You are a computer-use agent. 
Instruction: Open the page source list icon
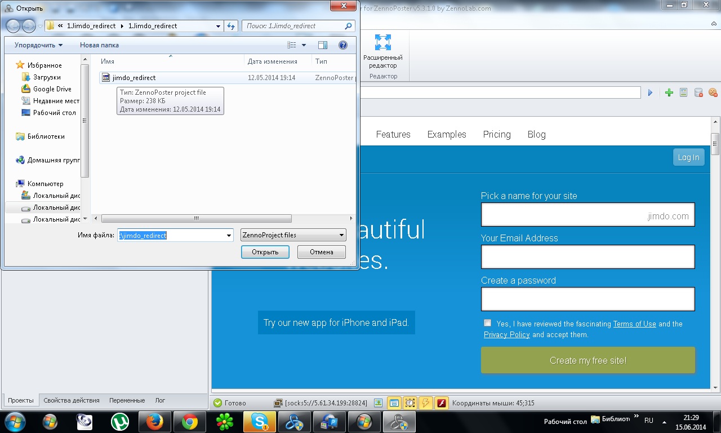[x=683, y=92]
